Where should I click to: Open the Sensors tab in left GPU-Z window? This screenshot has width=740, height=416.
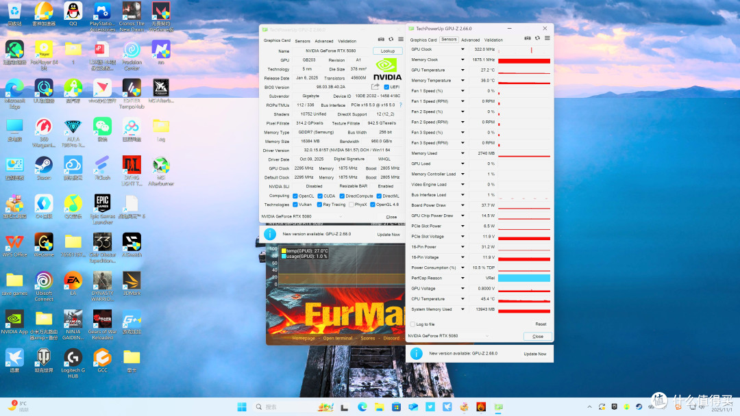(x=303, y=41)
